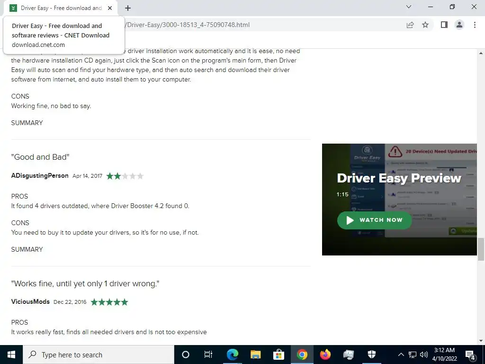Screen dimensions: 485x364
Task: Click the date Apr 14, 2017
Action: pos(87,176)
